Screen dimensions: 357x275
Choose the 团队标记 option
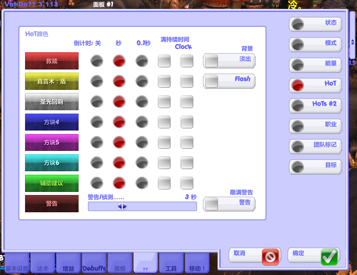pyautogui.click(x=298, y=146)
